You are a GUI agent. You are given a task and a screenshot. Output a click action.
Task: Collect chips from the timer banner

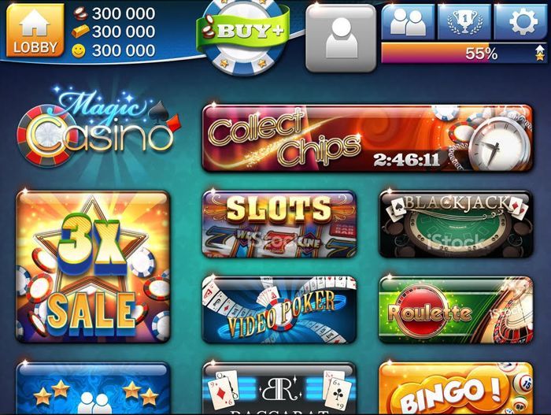click(368, 138)
